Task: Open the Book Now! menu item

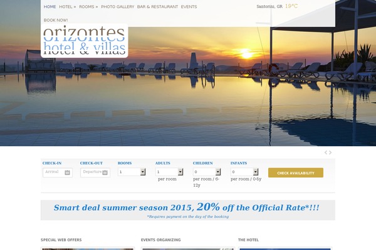Action: click(56, 21)
